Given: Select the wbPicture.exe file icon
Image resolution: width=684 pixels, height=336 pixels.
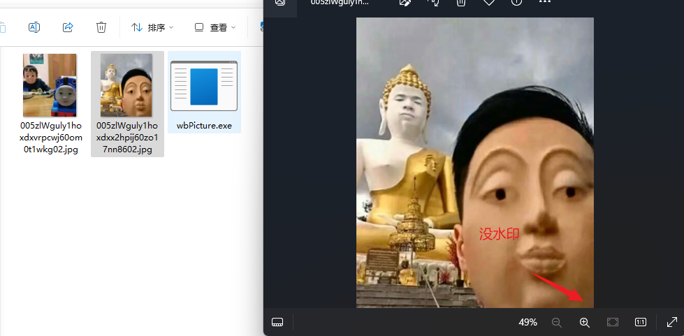Looking at the screenshot, I should click(204, 86).
